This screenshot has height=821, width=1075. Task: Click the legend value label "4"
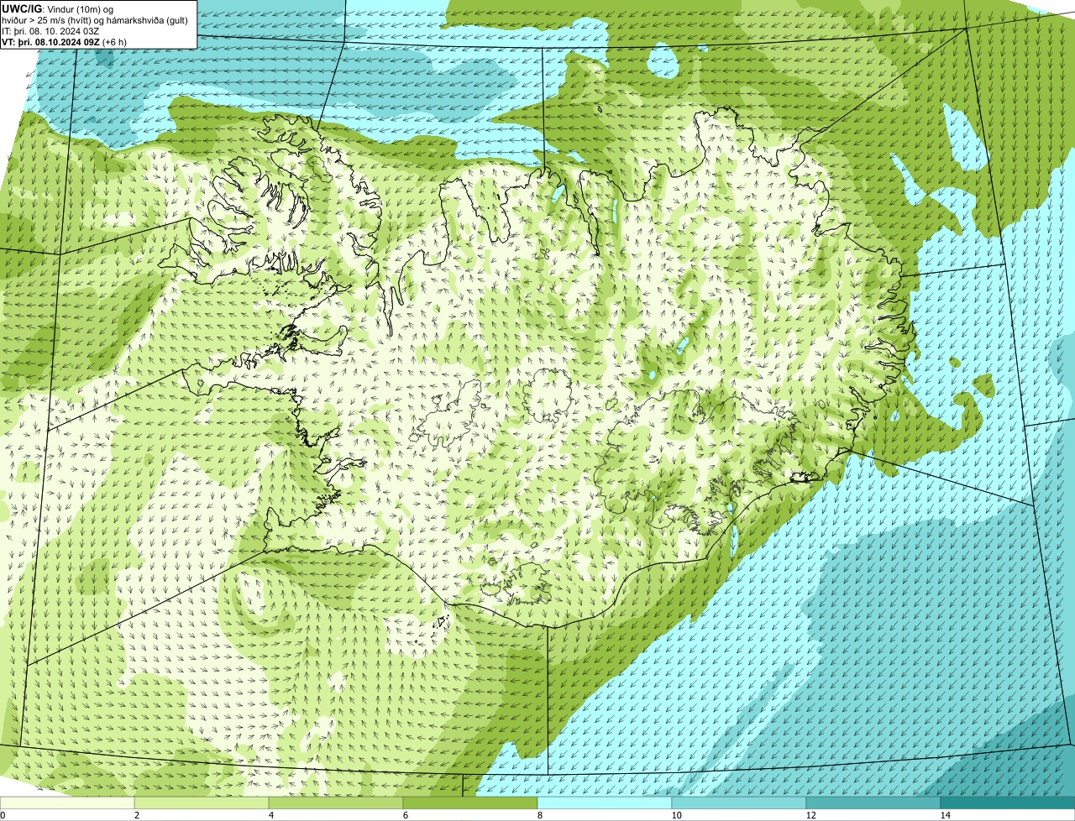click(x=271, y=815)
